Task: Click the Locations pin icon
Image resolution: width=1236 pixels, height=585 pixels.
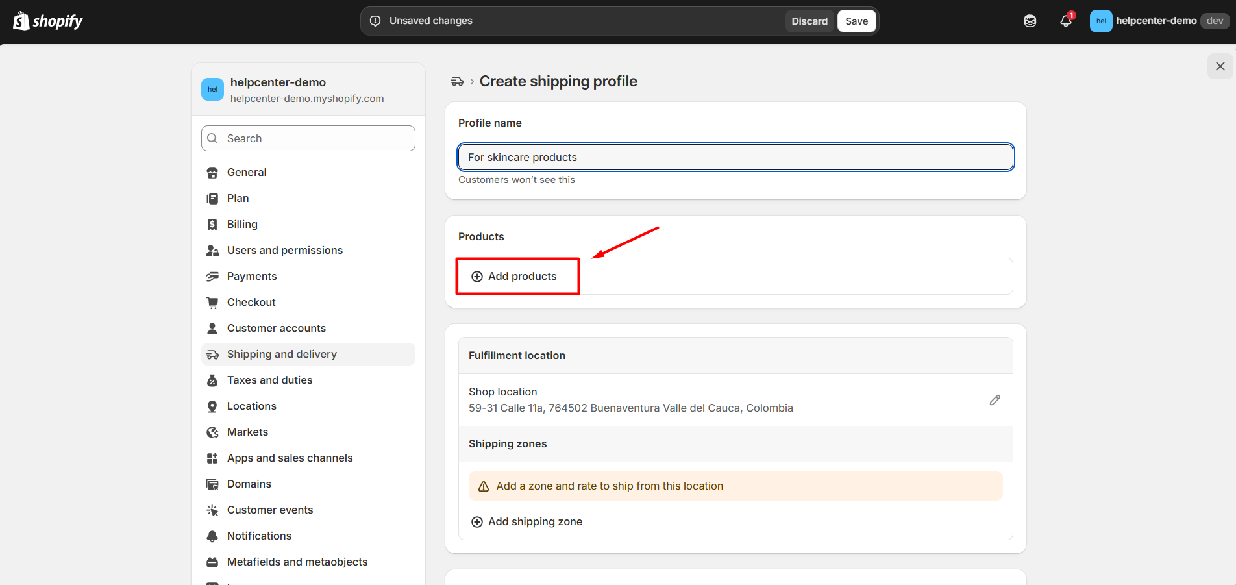Action: [x=212, y=406]
